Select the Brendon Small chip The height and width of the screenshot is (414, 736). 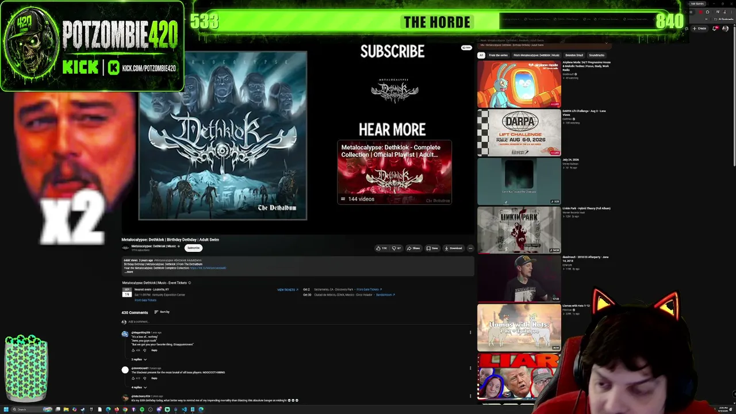click(574, 55)
